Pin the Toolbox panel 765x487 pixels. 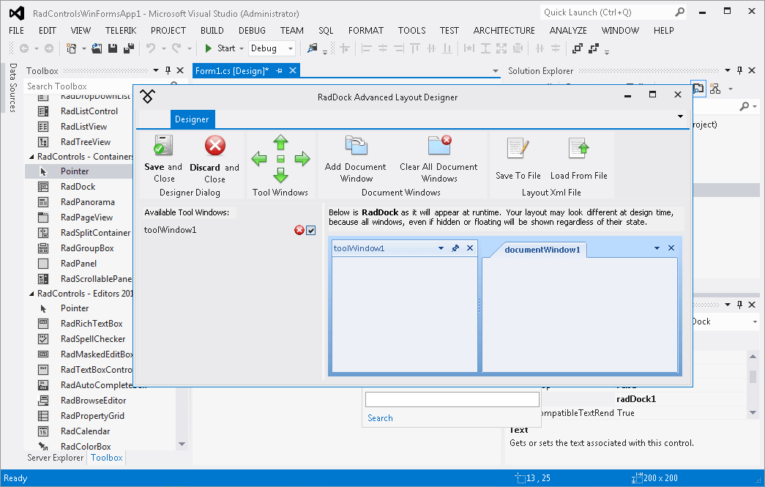tap(168, 71)
